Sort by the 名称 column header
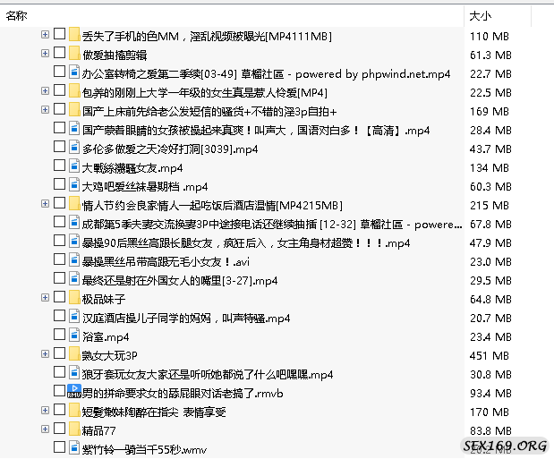Image resolution: width=554 pixels, height=459 pixels. tap(16, 16)
